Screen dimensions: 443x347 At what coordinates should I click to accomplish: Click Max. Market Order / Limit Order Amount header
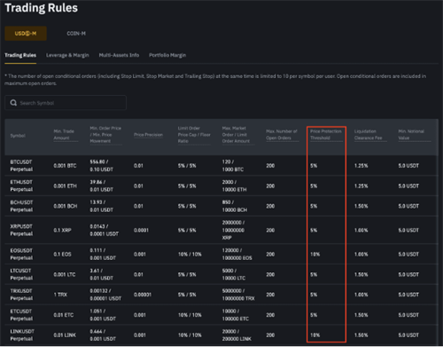point(236,135)
